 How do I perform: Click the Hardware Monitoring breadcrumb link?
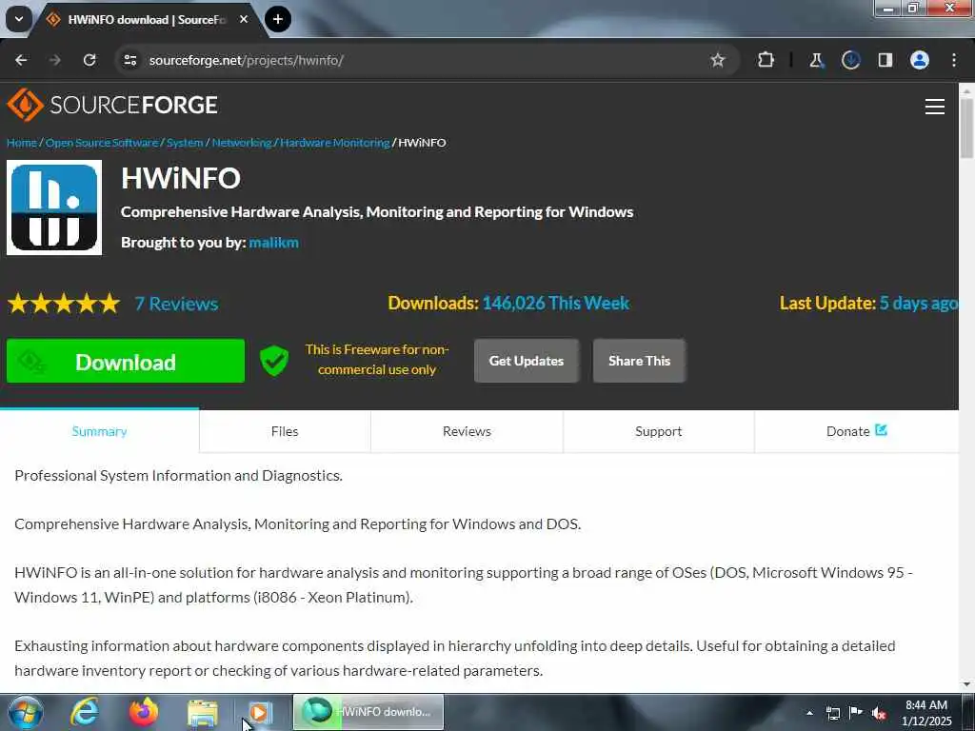(335, 143)
